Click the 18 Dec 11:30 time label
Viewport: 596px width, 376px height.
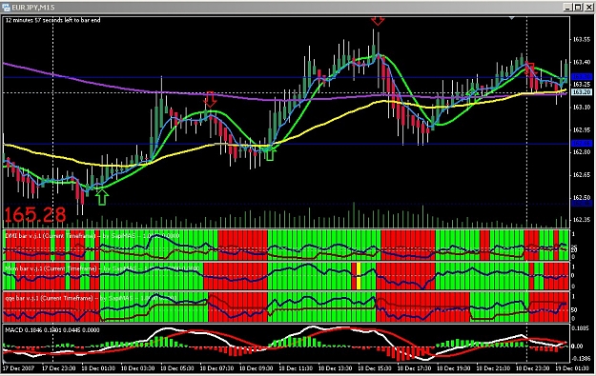pos(296,368)
